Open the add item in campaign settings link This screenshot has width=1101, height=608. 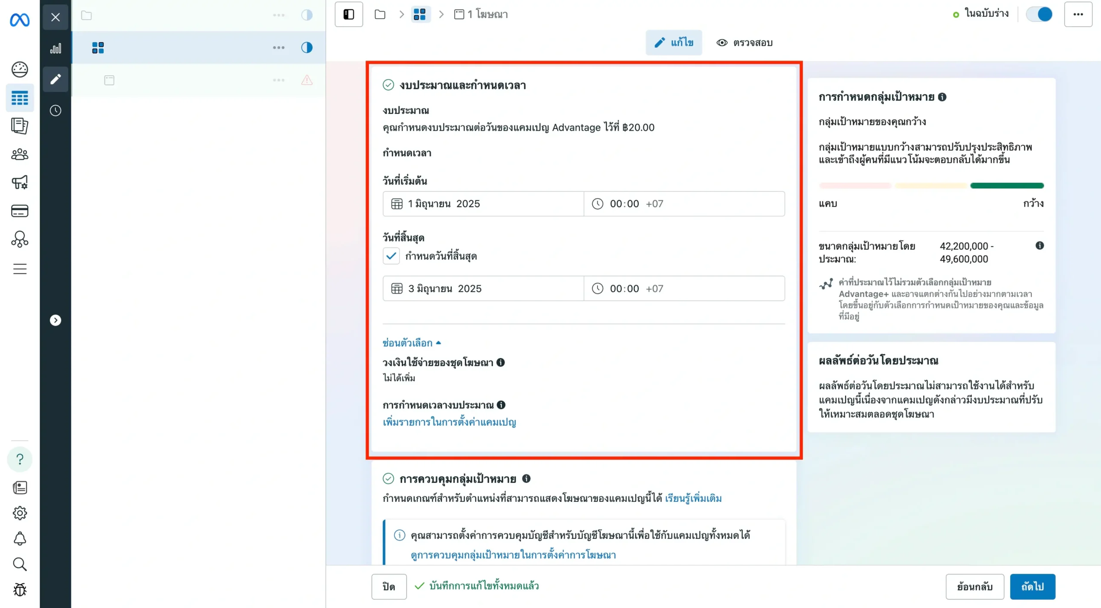click(449, 422)
